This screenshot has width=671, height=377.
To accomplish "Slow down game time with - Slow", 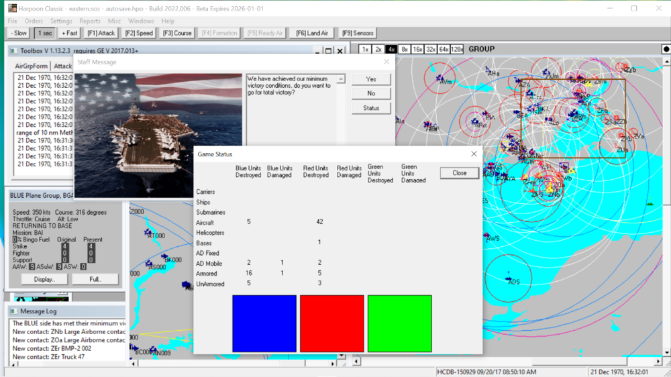I will coord(19,33).
